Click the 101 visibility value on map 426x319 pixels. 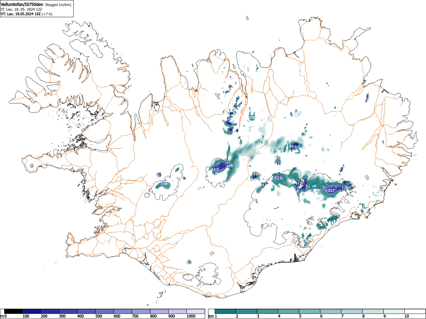point(293,147)
